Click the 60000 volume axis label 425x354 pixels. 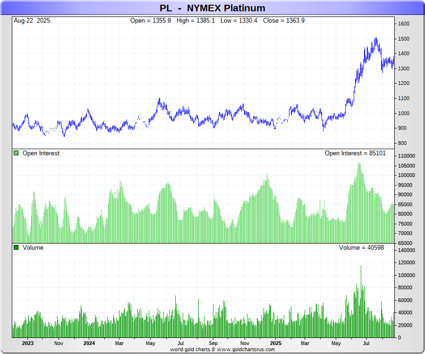click(405, 300)
